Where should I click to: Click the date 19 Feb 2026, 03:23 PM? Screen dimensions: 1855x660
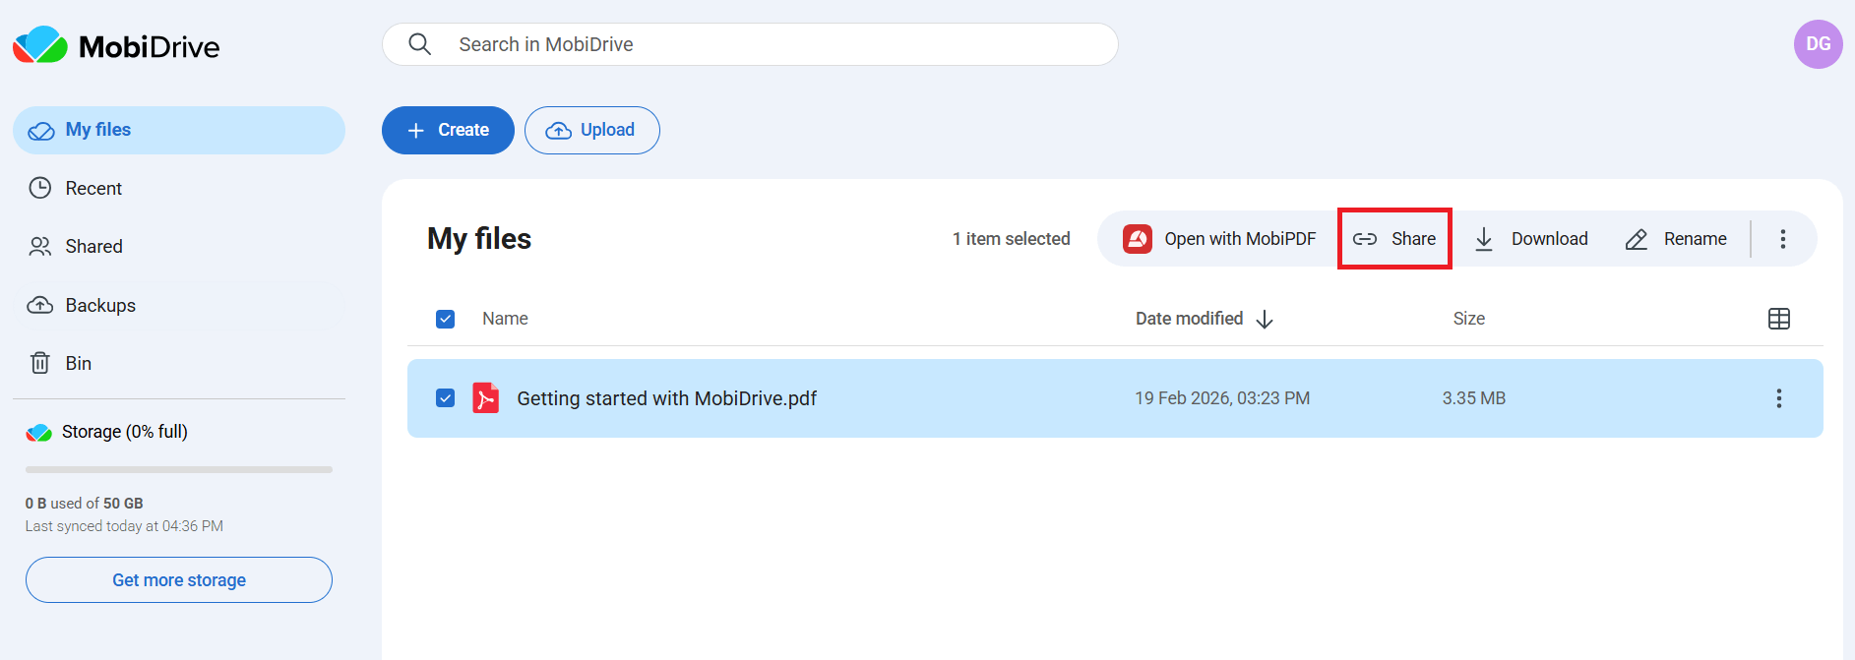1222,398
